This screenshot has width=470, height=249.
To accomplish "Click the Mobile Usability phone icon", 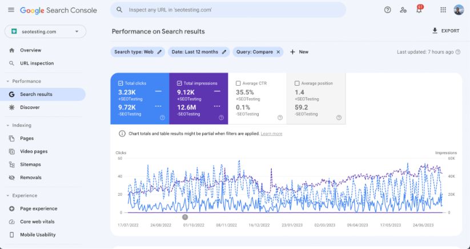I will [x=11, y=235].
